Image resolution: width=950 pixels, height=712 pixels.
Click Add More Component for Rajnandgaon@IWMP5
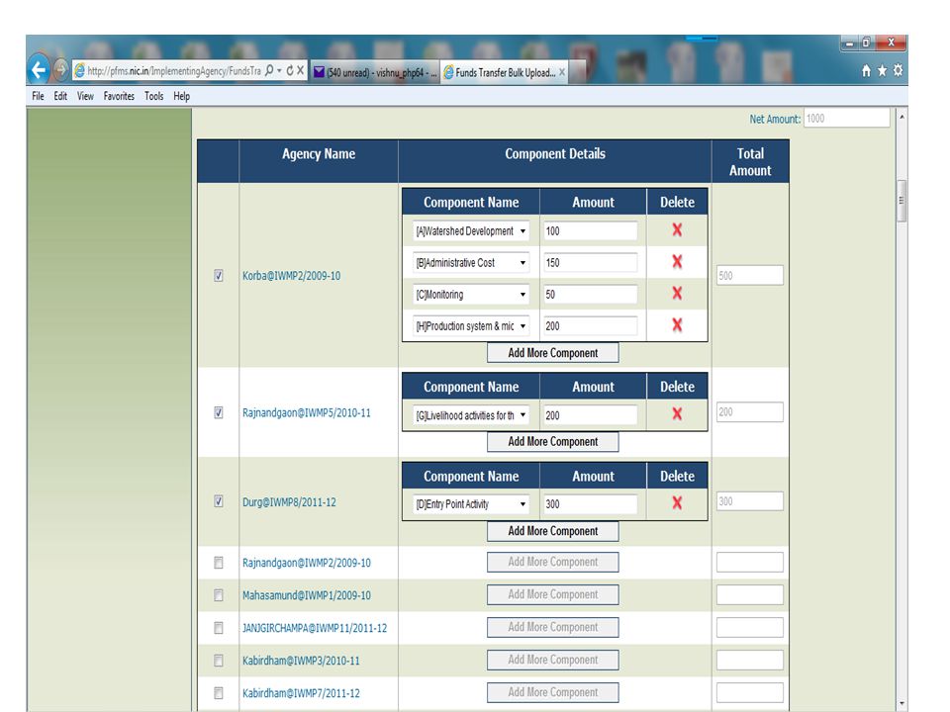(x=552, y=441)
